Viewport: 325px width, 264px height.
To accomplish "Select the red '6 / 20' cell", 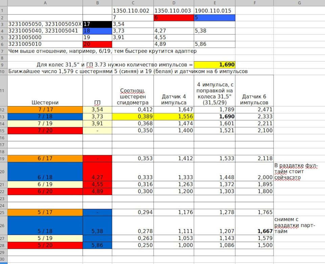I will coord(45,191).
